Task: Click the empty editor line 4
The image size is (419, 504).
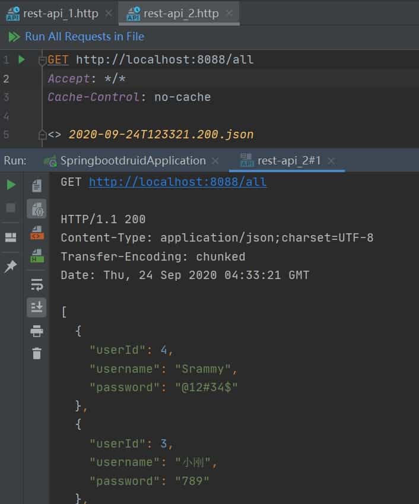Action: coord(230,116)
